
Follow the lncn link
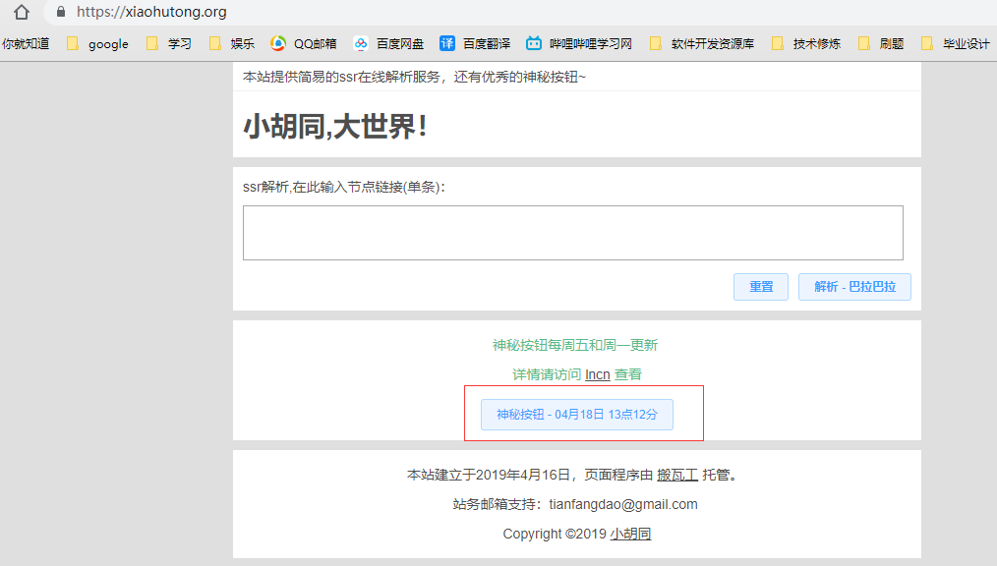pyautogui.click(x=597, y=375)
